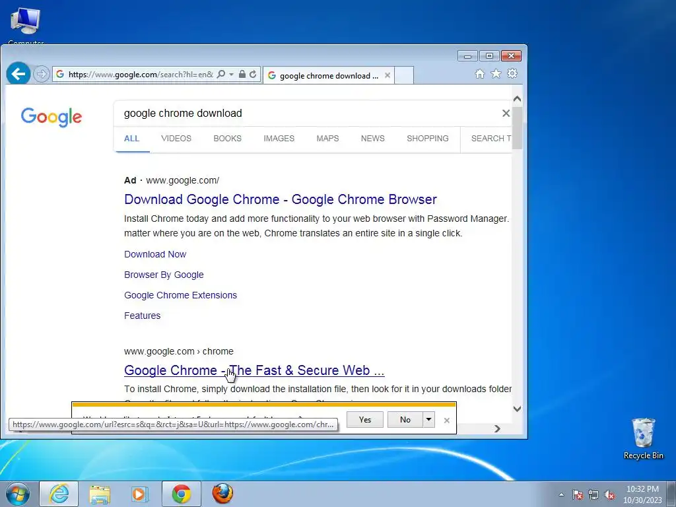This screenshot has width=676, height=507.
Task: Switch to the SHOPPING tab
Action: pos(428,139)
